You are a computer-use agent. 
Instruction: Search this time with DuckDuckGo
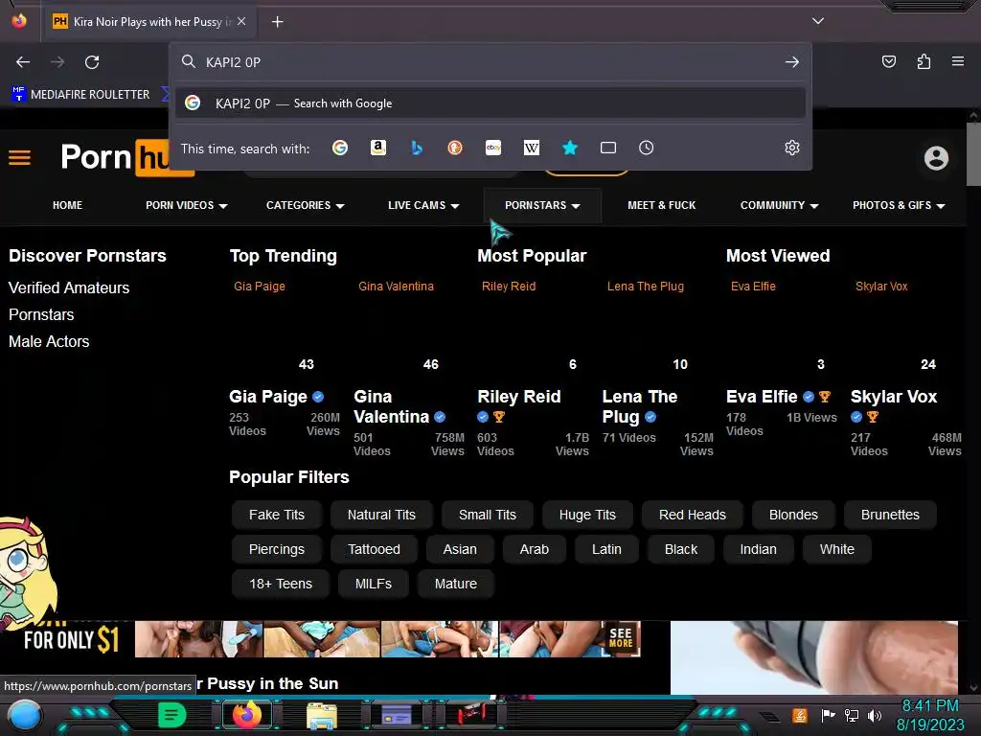[455, 148]
